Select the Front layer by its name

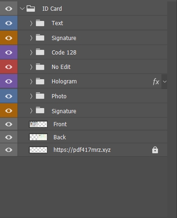(60, 124)
